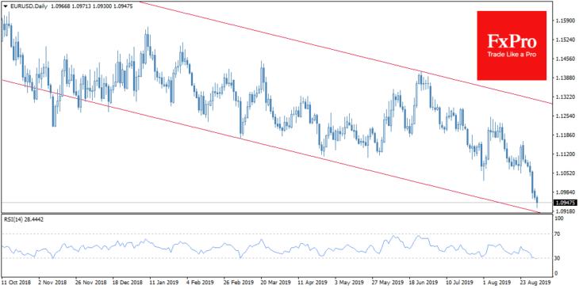
Task: Select the 23 Aug 2019 date label
Action: click(x=535, y=282)
